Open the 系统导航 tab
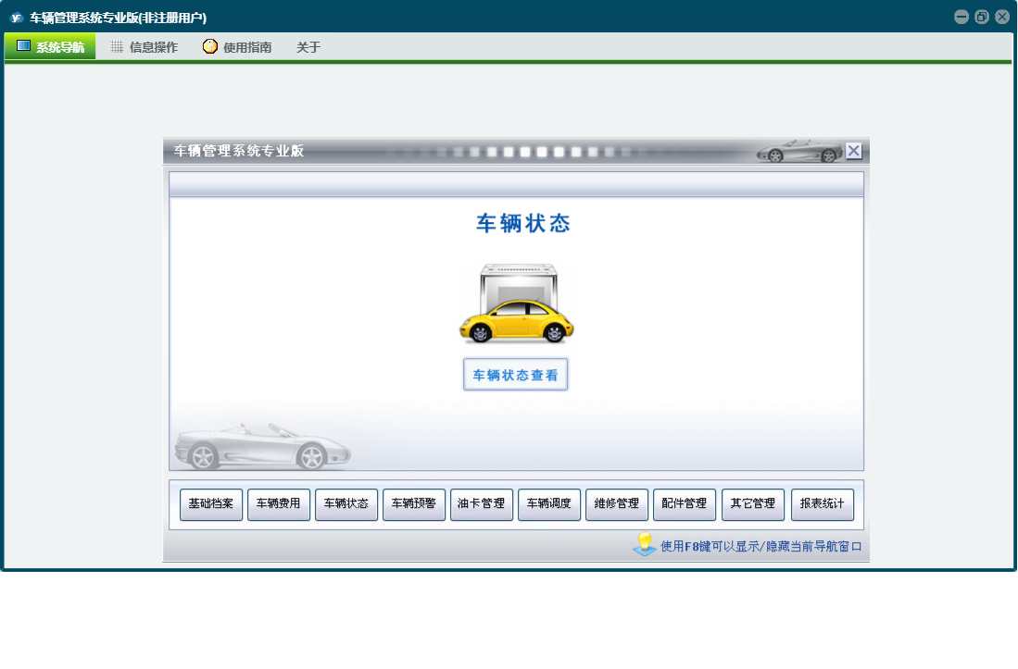 (x=50, y=46)
